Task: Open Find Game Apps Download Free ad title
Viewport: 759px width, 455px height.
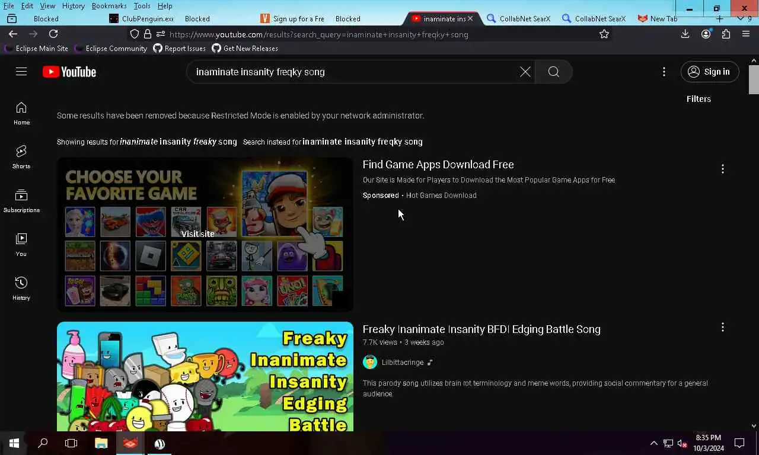Action: coord(438,165)
